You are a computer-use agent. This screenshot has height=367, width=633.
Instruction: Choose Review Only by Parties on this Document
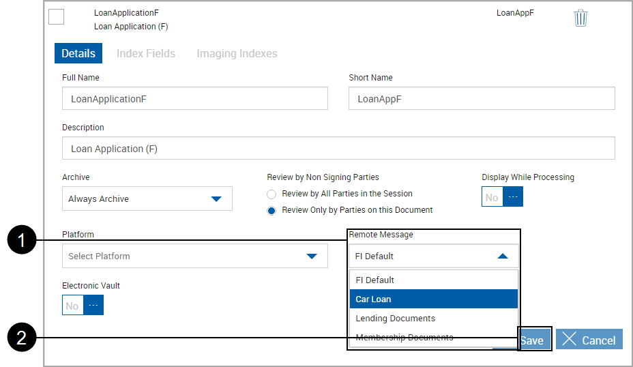click(x=271, y=210)
